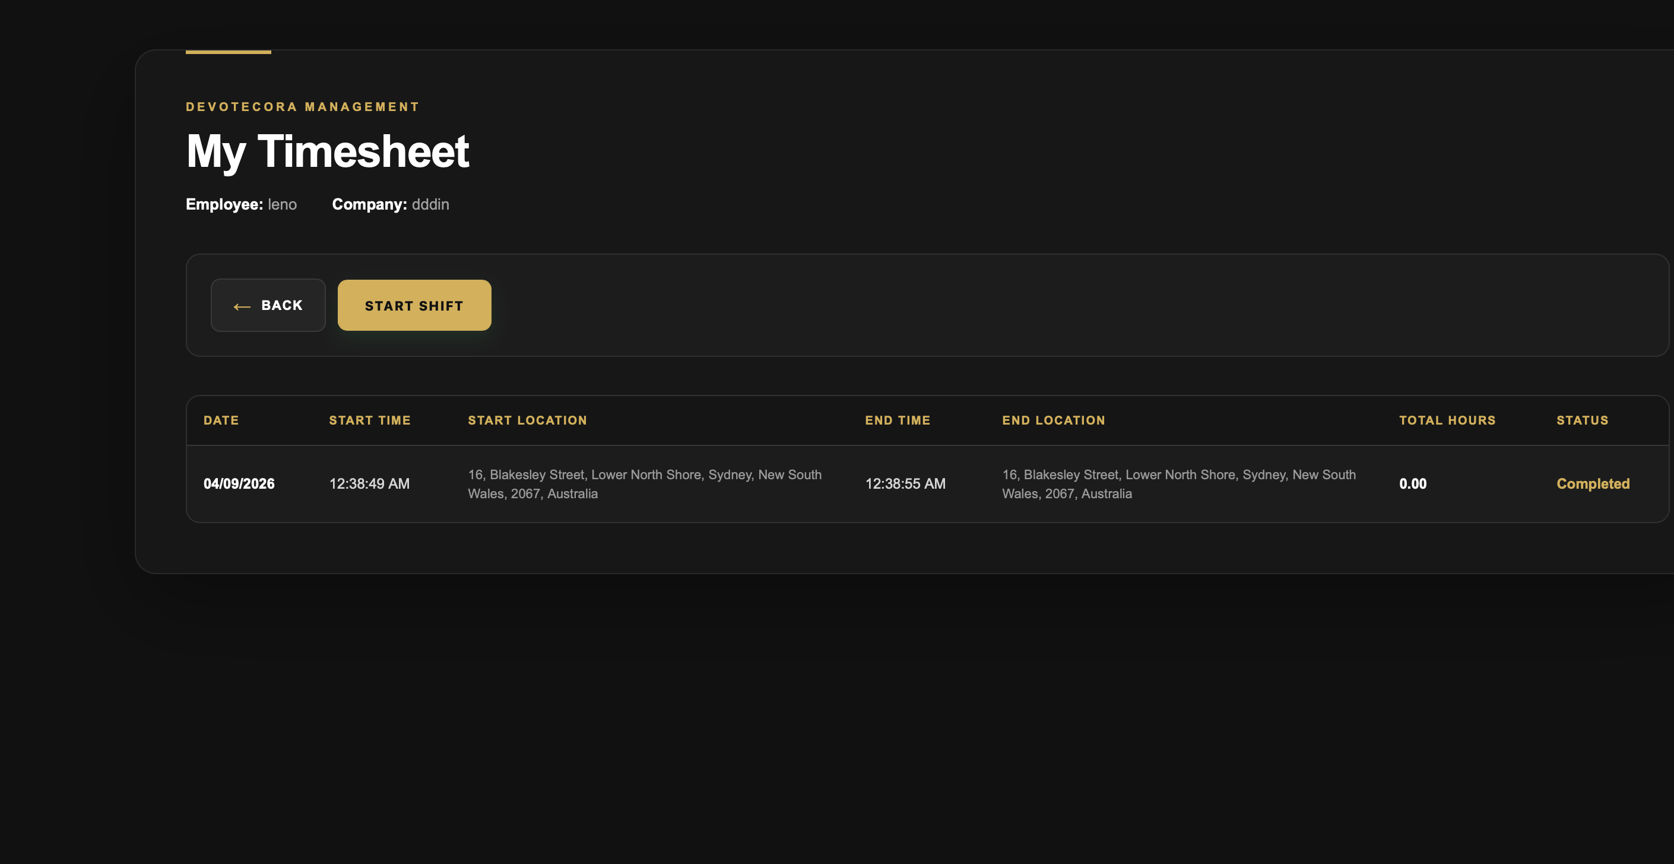Click the total hours value 0.00

(x=1413, y=484)
